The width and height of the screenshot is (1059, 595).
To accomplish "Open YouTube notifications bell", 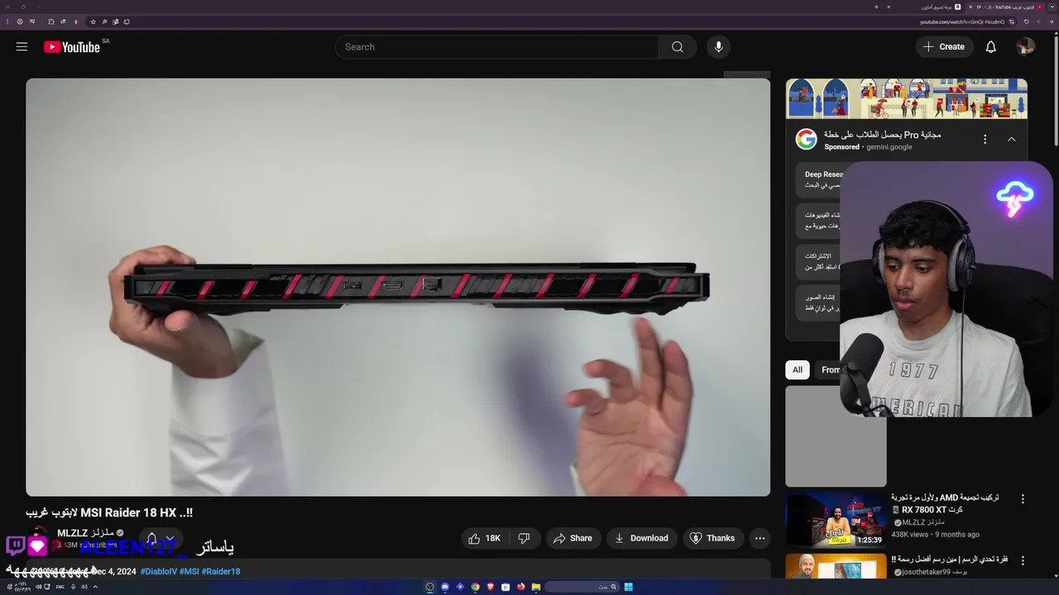I will click(990, 47).
